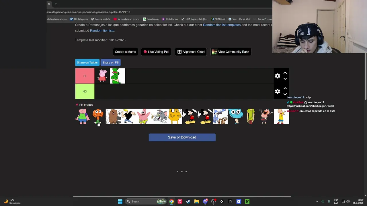Pick the Mordecai and Rigby image
This screenshot has height=206, width=367.
tap(220, 116)
